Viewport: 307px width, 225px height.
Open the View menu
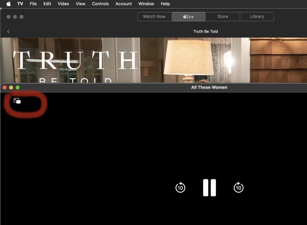point(80,4)
